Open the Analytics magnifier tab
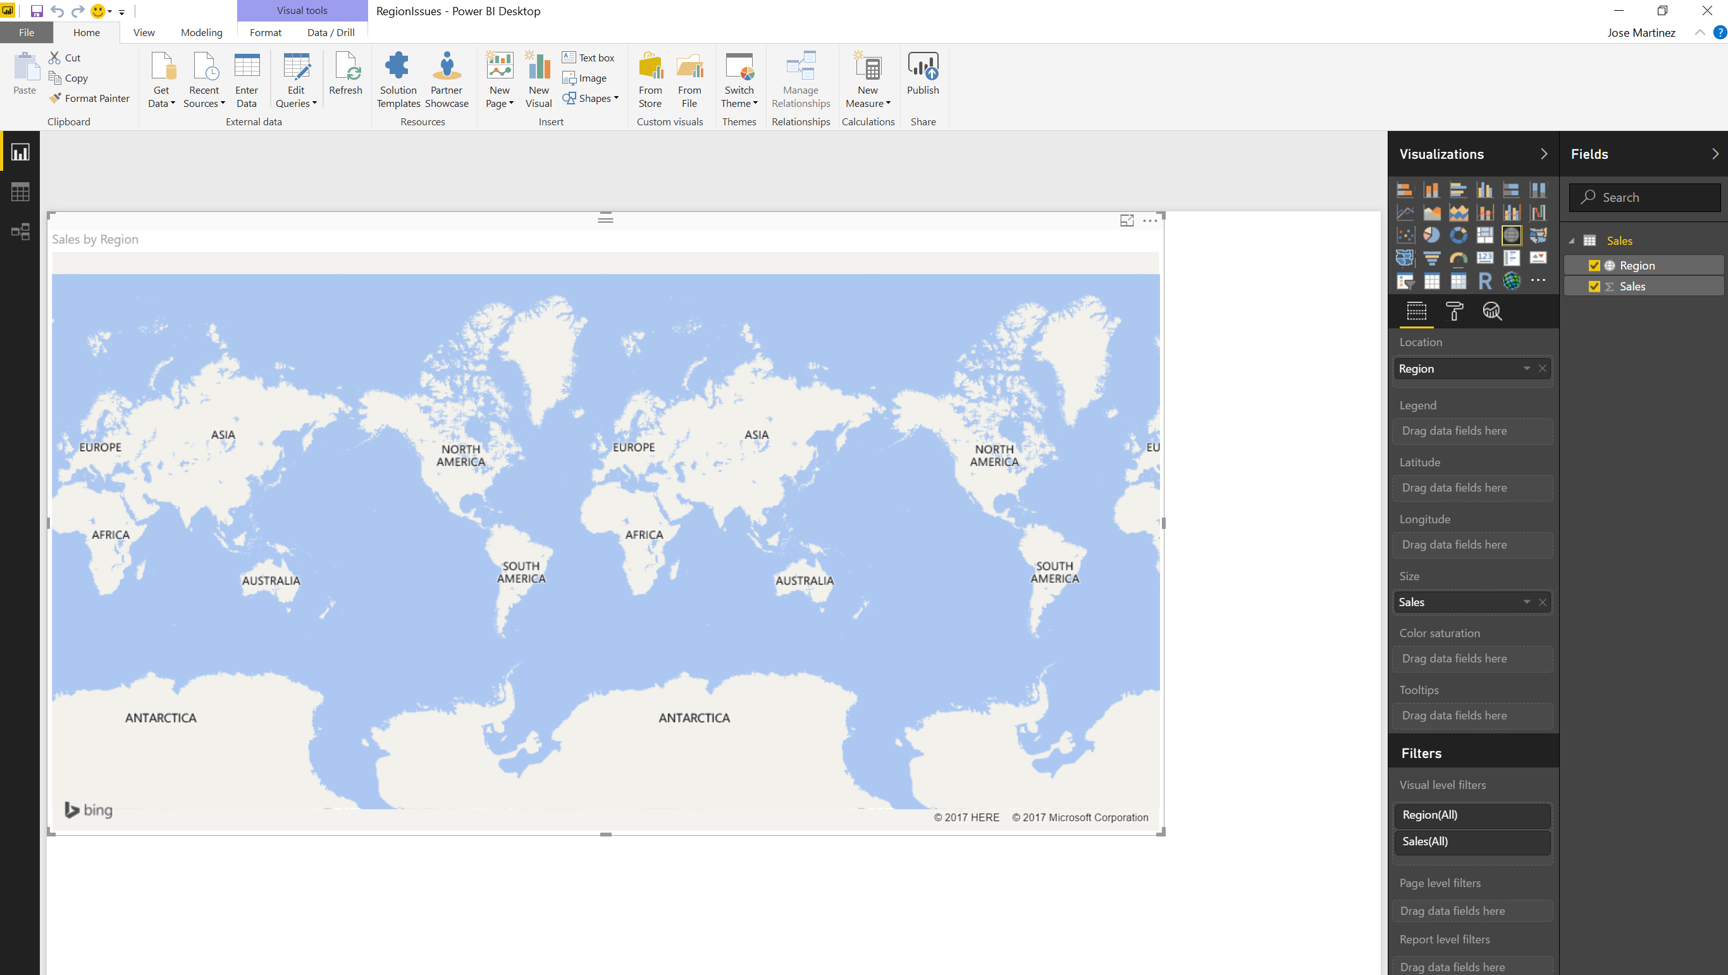The width and height of the screenshot is (1728, 975). pos(1492,311)
